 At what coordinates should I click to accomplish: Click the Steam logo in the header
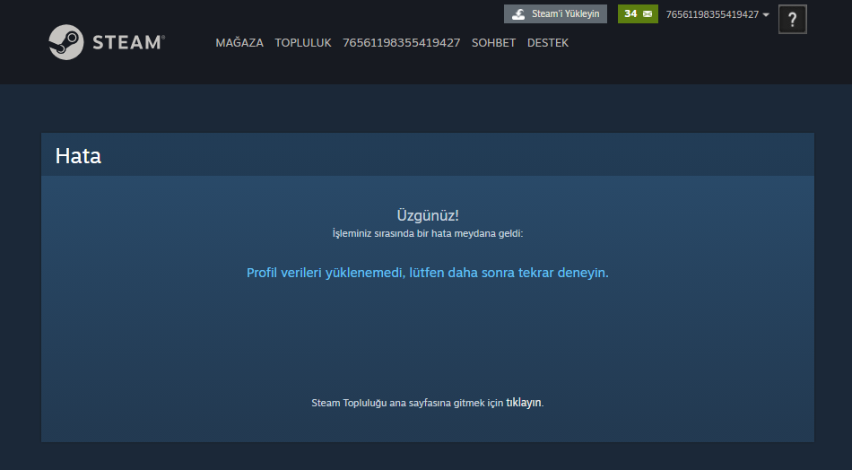point(107,42)
